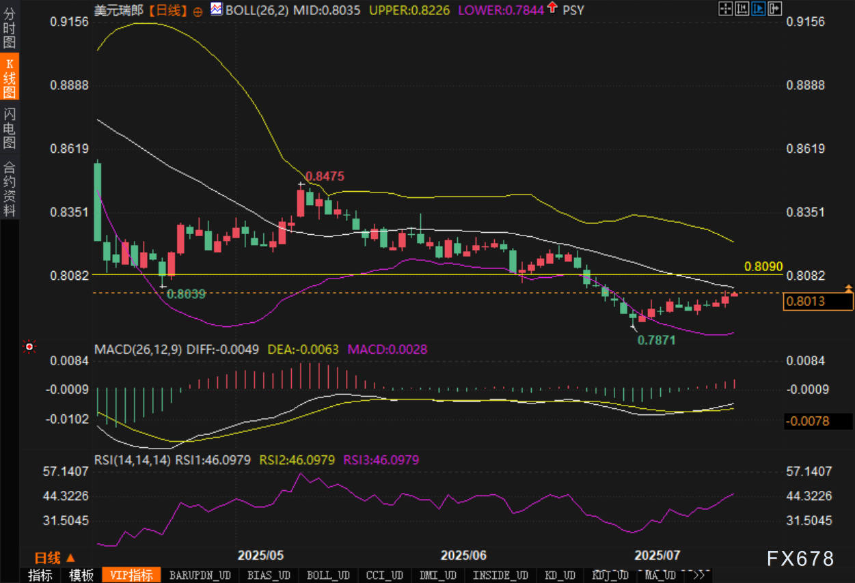Open 合约资料 in left sidebar
This screenshot has width=855, height=583.
[x=10, y=189]
